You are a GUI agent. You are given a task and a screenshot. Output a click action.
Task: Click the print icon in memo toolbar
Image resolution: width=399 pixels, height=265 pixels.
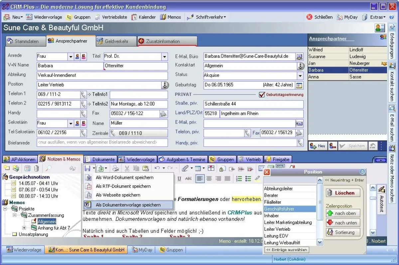pos(115,168)
